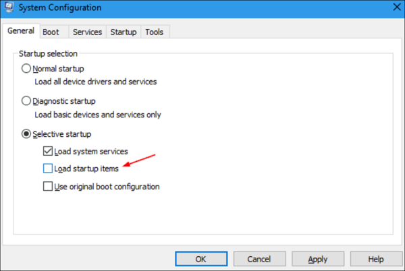This screenshot has height=271, width=405.
Task: Open the Tools tab
Action: point(155,32)
